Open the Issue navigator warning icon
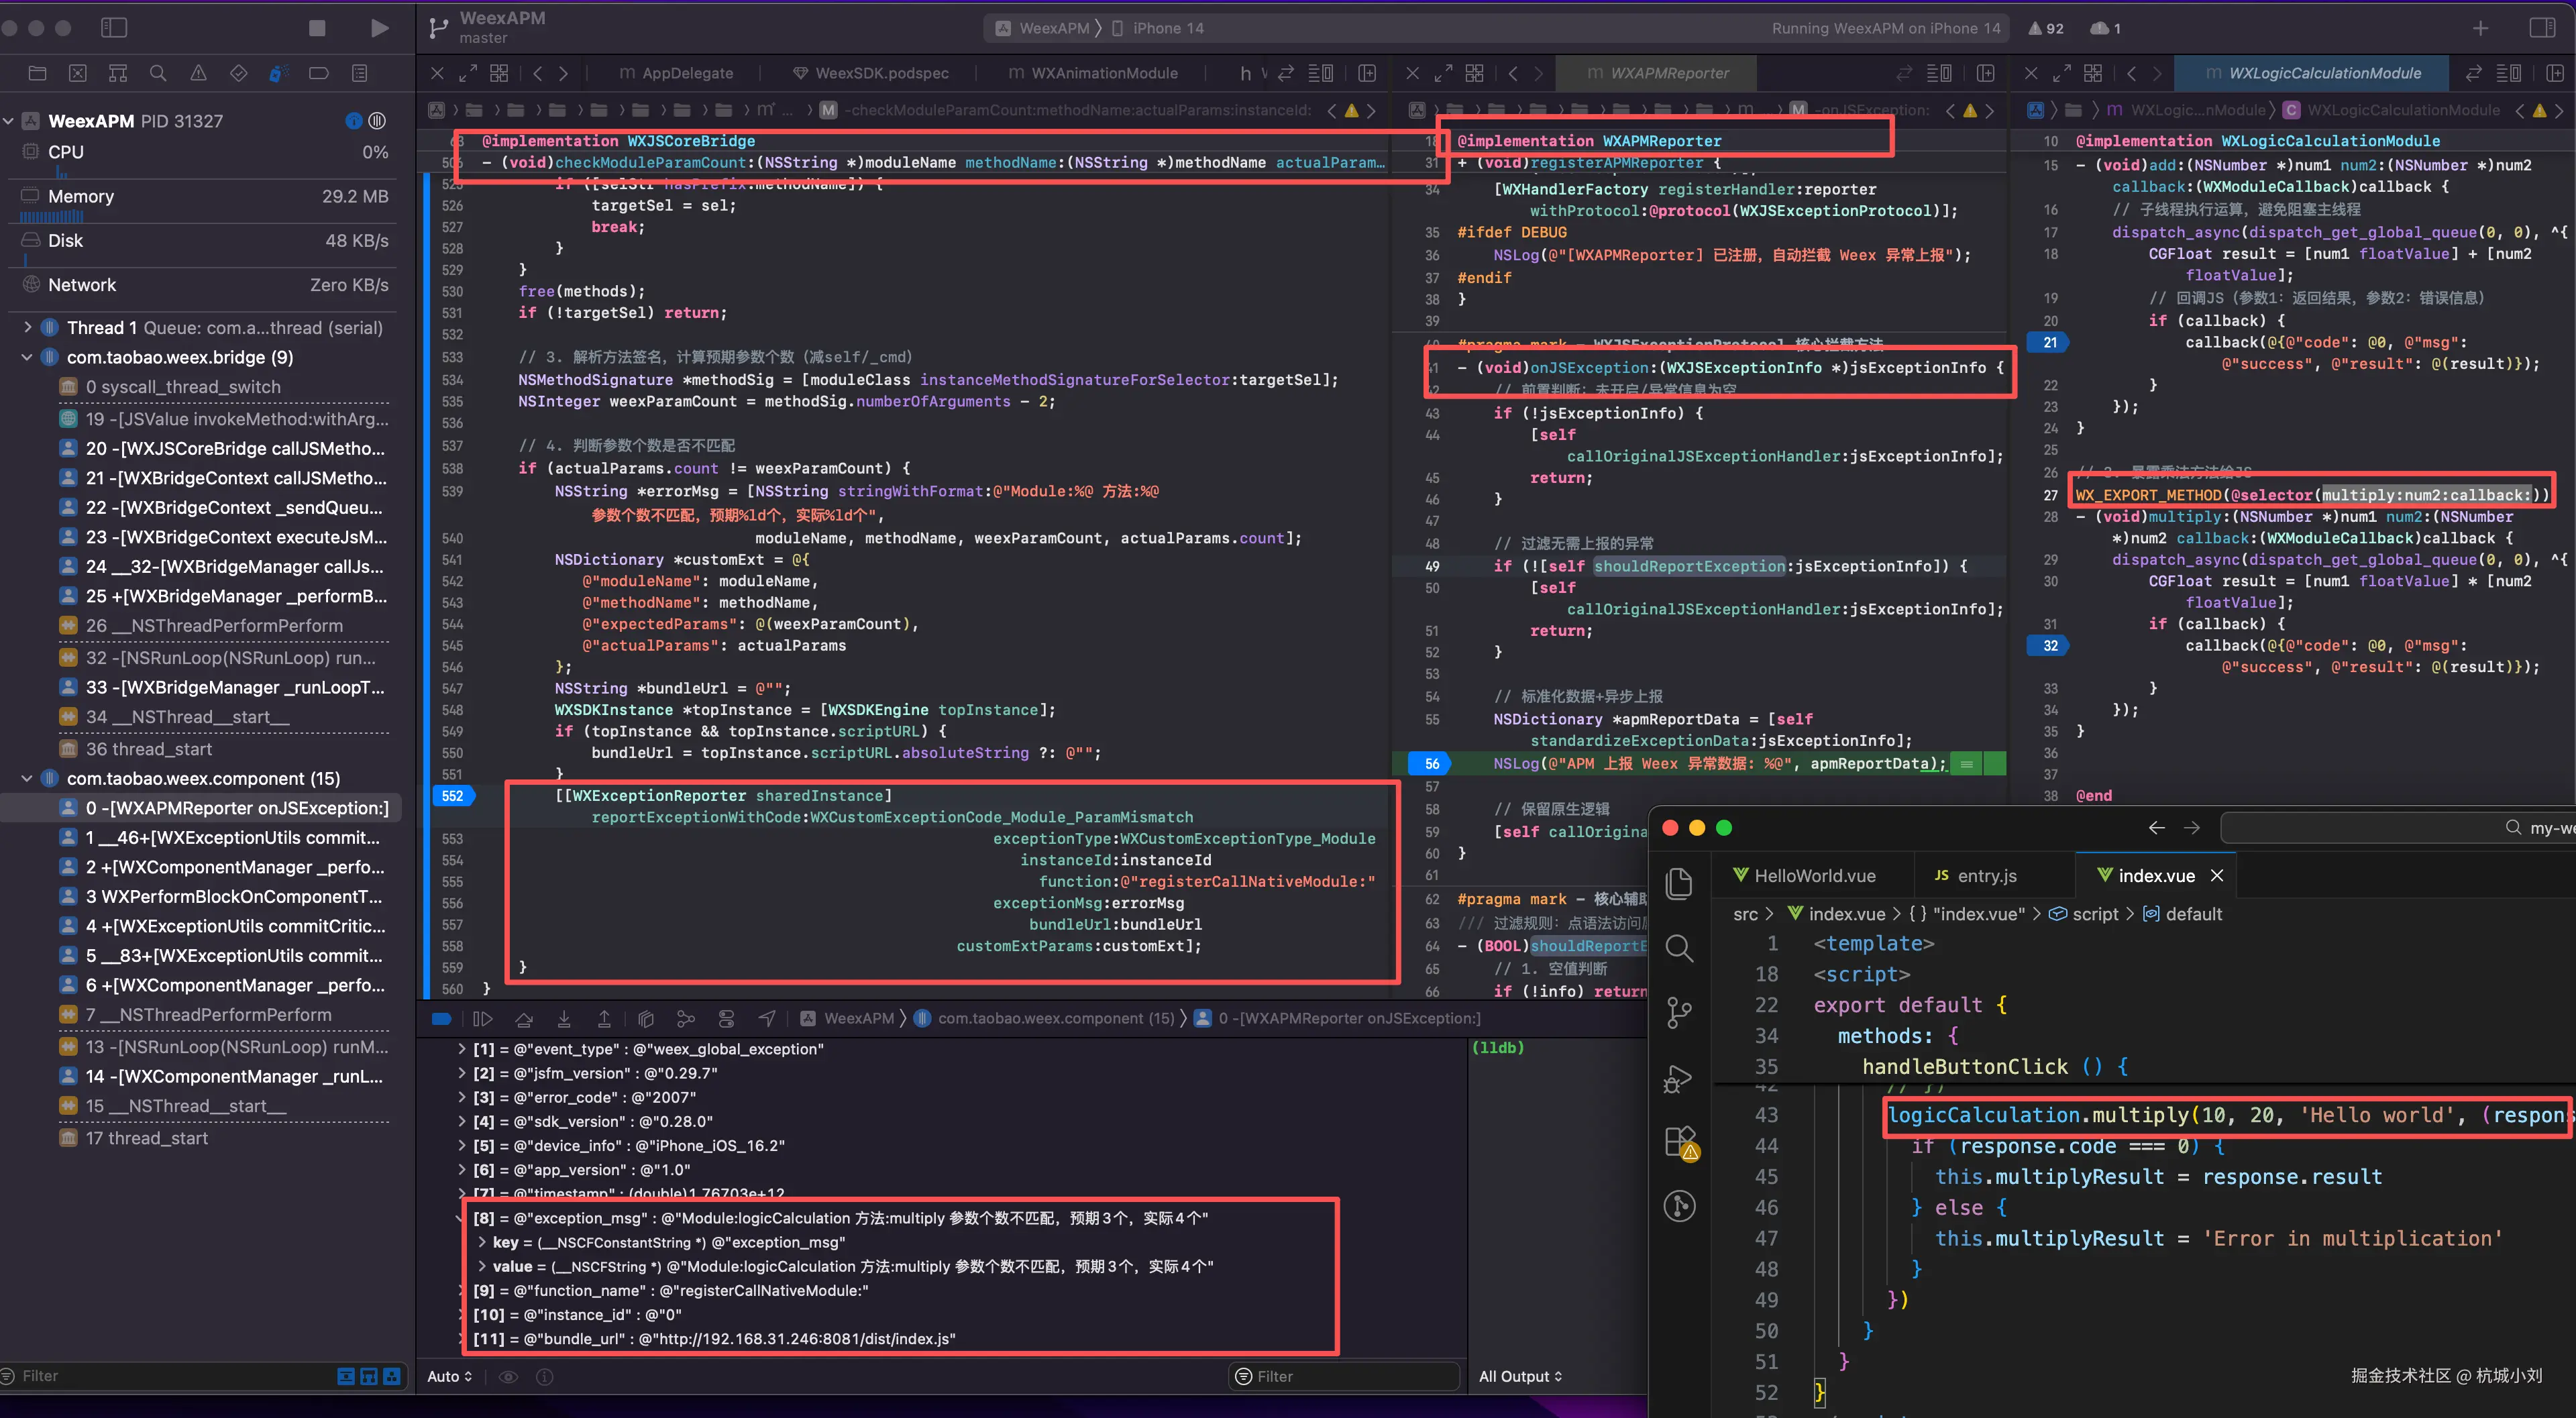Viewport: 2576px width, 1418px height. (198, 73)
